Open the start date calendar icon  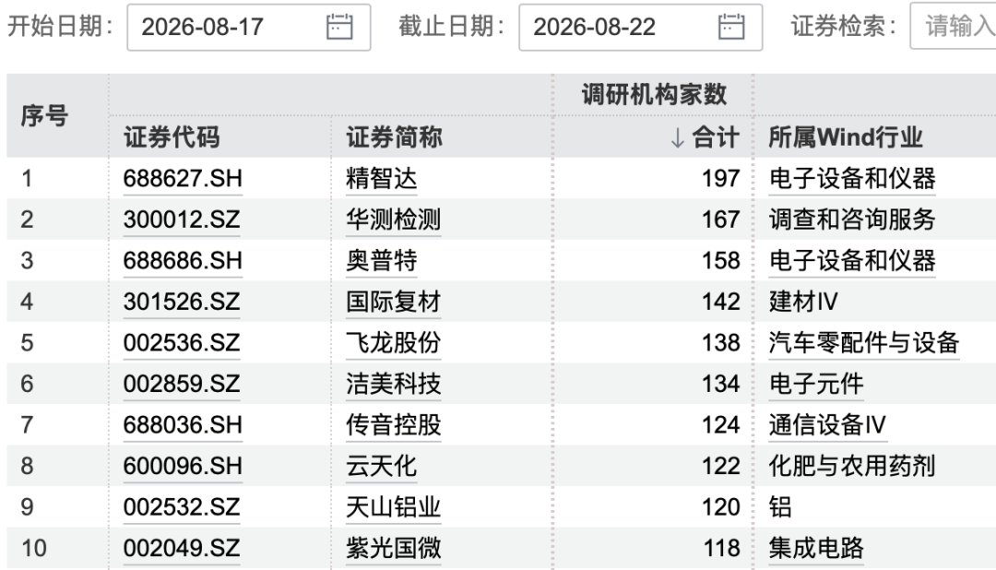coord(339,27)
